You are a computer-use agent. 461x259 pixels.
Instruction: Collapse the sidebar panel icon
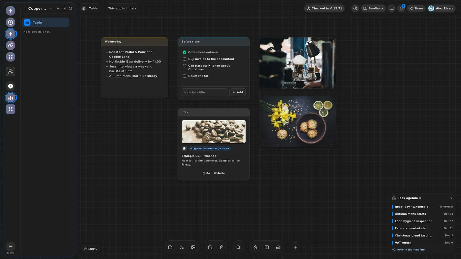pos(64,9)
